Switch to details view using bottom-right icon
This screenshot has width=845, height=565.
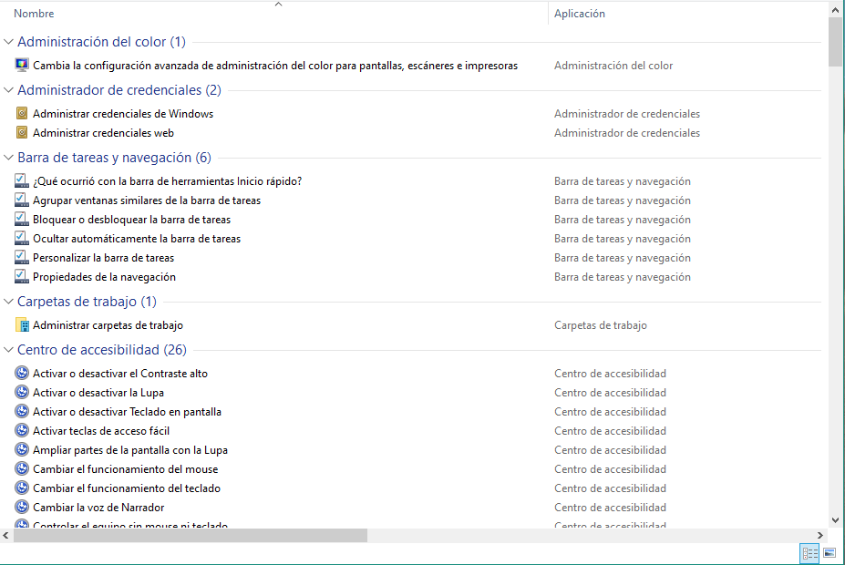click(809, 553)
